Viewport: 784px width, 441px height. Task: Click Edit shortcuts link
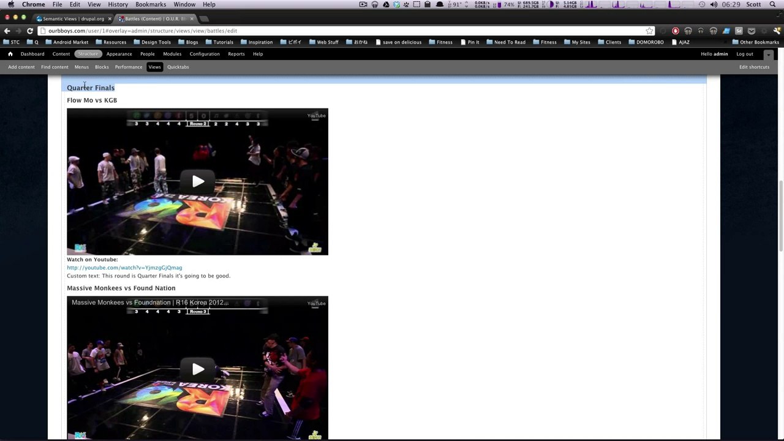(x=754, y=67)
